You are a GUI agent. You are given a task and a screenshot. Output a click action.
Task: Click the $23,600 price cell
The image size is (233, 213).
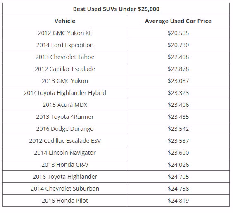coord(178,153)
